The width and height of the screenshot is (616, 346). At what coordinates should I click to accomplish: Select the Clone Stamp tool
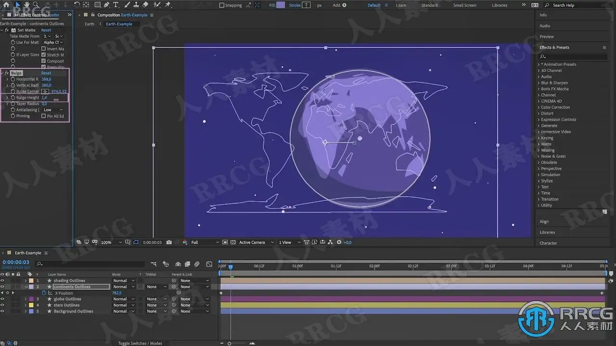coord(136,5)
